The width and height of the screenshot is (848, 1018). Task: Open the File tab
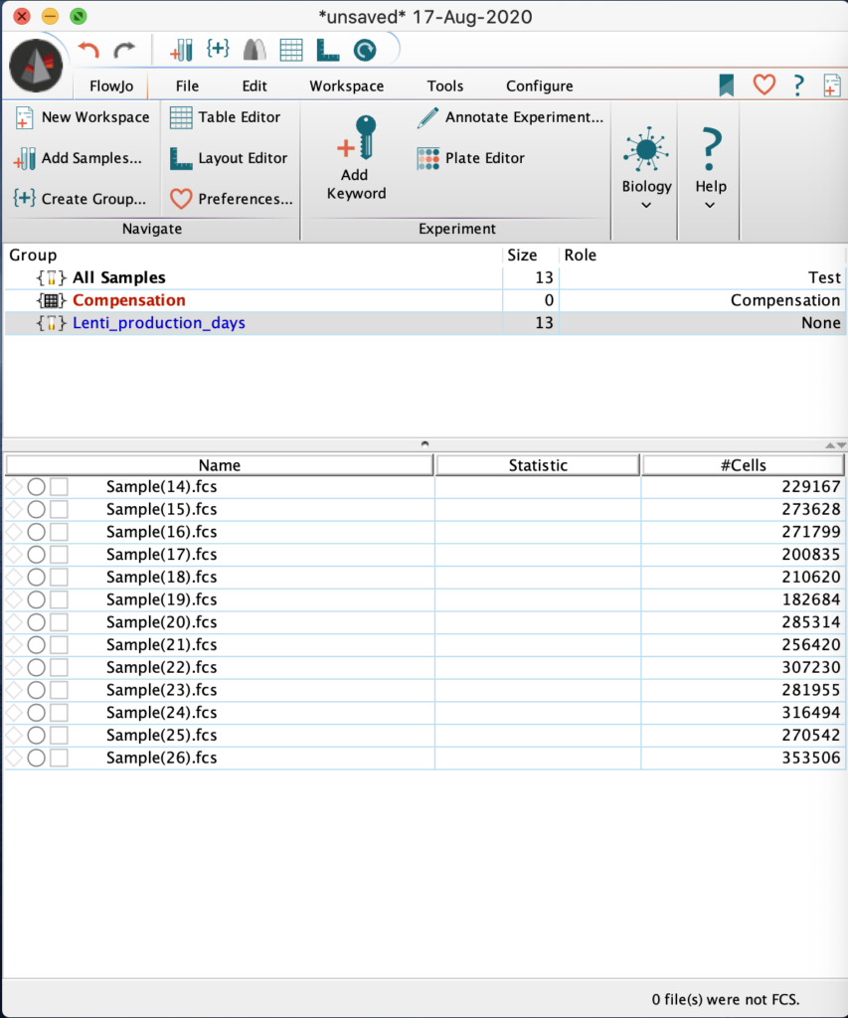point(187,85)
